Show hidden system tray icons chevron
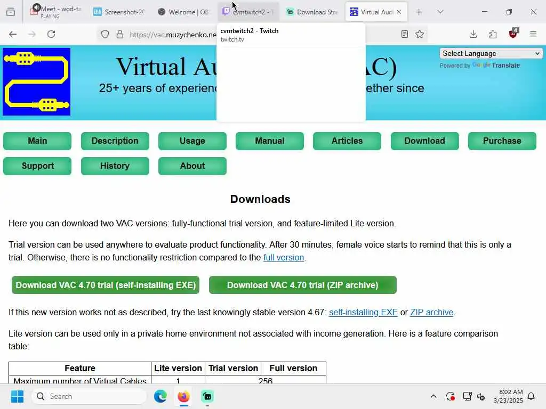 click(x=433, y=396)
